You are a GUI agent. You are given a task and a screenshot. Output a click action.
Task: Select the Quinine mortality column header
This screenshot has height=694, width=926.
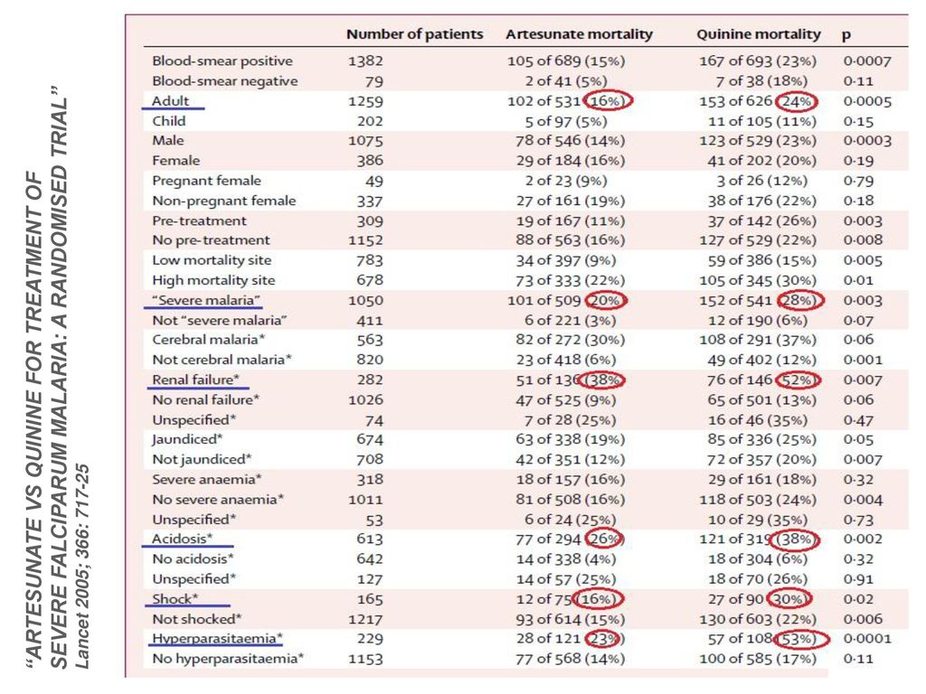[x=759, y=34]
